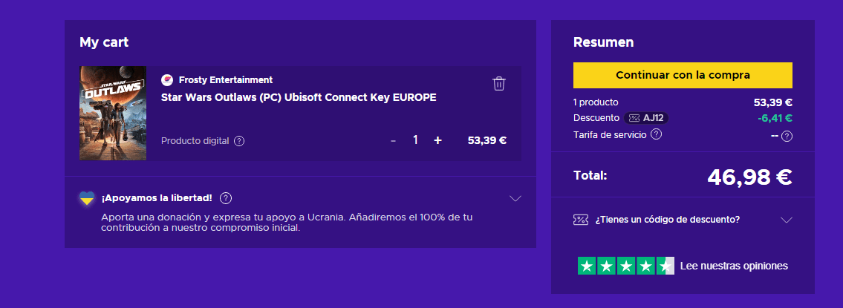Click ¿Tienes un código de descuento? text

pos(668,220)
